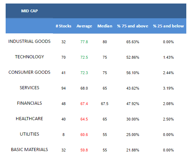Select the # Stocks column header

click(64, 26)
